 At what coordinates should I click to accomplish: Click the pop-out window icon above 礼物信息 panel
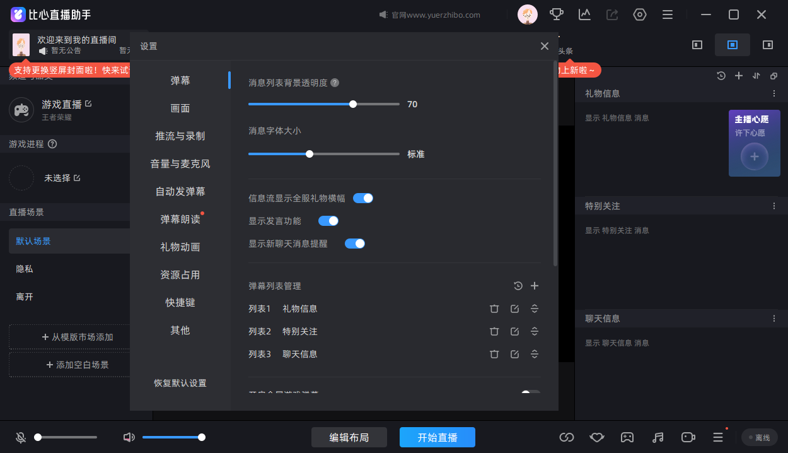click(x=774, y=76)
